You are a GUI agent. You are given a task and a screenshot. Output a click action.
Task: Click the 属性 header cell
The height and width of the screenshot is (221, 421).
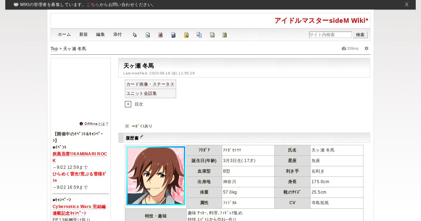click(204, 203)
